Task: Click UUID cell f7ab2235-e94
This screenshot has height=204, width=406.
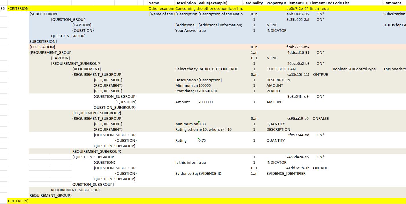Action: tap(297, 47)
